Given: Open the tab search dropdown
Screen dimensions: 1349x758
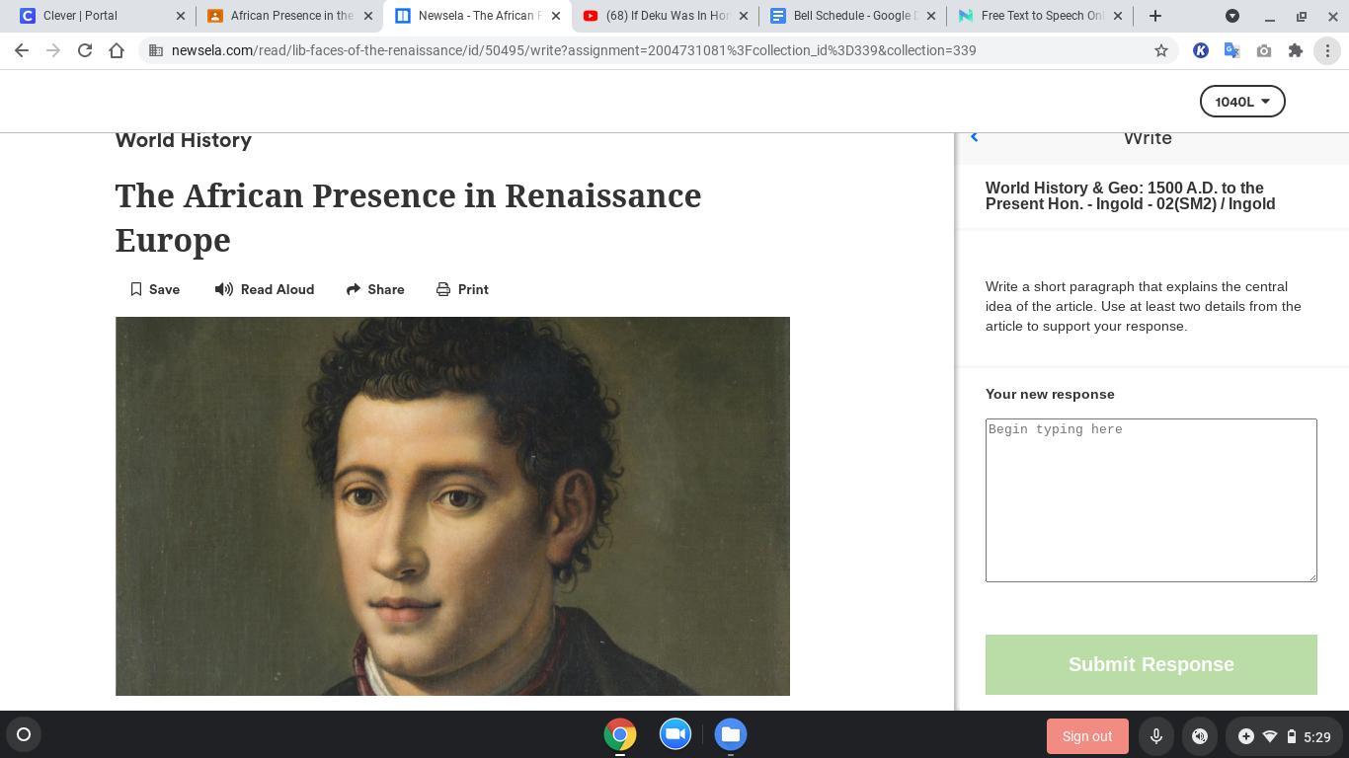Looking at the screenshot, I should [x=1232, y=16].
